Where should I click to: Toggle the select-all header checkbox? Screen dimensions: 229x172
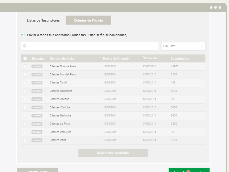point(25,59)
